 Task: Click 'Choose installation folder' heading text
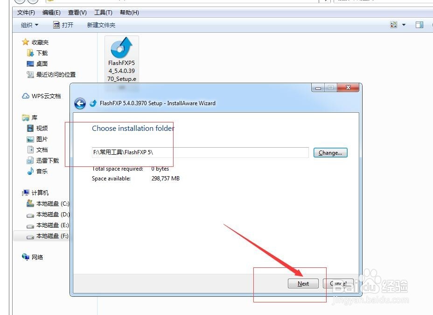click(133, 129)
